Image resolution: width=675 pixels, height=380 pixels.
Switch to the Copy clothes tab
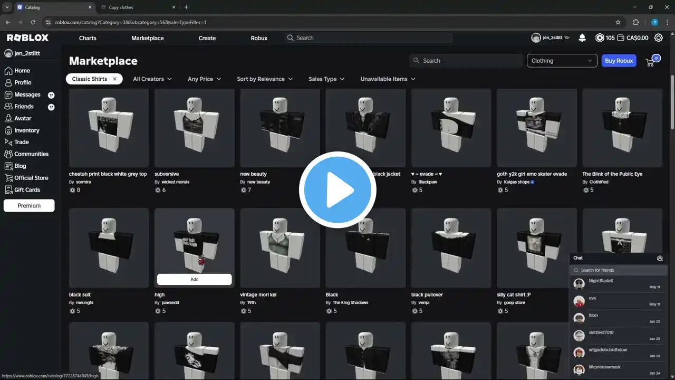pos(137,7)
